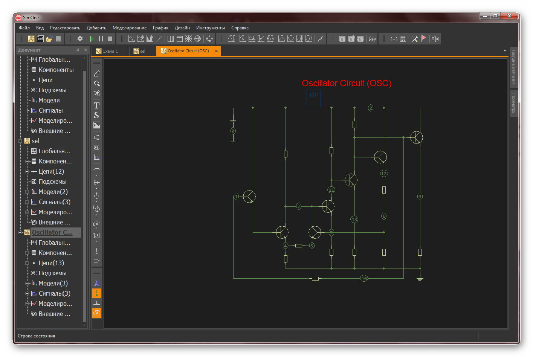
Task: Select the chip component tool
Action: pos(97,137)
